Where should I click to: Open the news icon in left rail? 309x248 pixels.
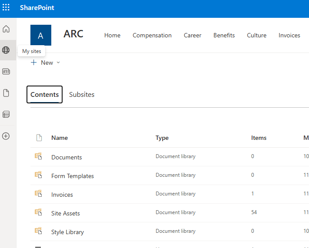pos(6,72)
